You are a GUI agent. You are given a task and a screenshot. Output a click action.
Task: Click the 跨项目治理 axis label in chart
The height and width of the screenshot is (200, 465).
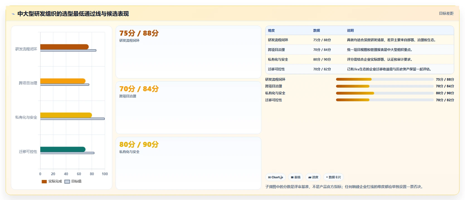tap(28, 83)
